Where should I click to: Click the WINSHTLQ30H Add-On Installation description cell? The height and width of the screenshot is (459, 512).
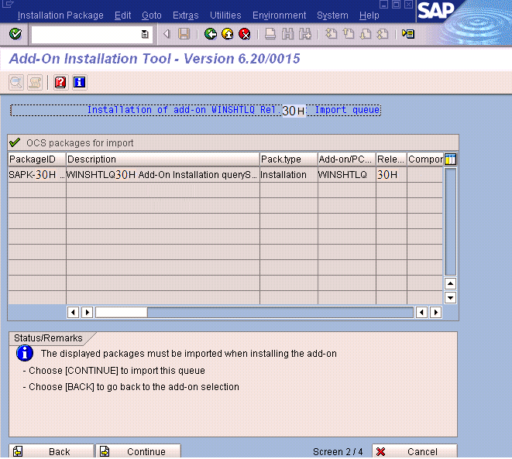[163, 175]
